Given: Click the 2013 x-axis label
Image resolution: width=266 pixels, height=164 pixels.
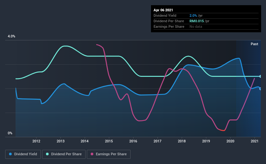Looking at the screenshot, I should (61, 141).
